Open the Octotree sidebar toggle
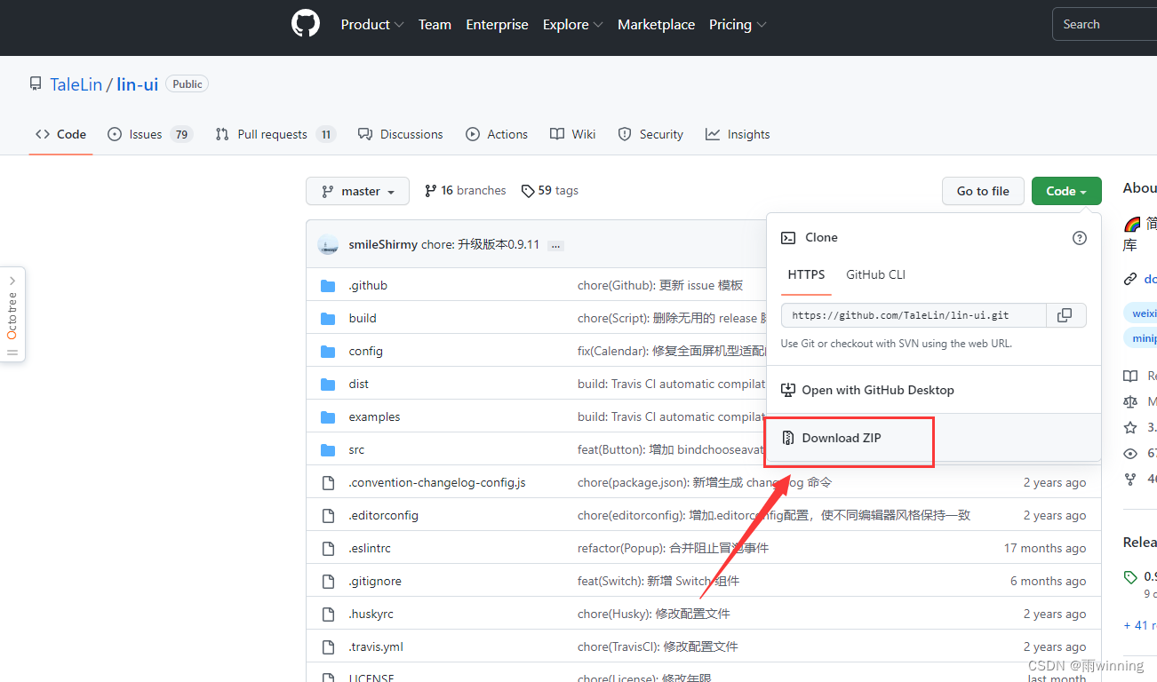1157x682 pixels. tap(12, 314)
